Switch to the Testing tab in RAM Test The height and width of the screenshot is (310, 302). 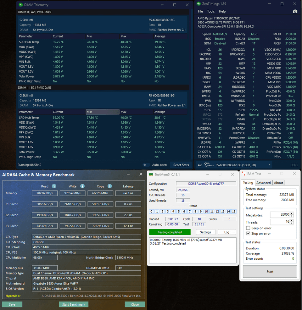248,182
